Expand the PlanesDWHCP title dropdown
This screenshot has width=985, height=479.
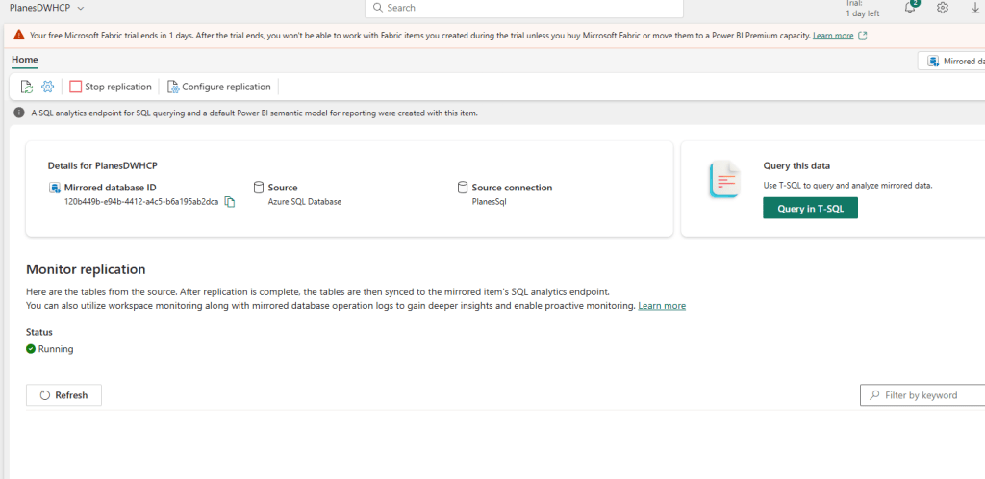80,8
